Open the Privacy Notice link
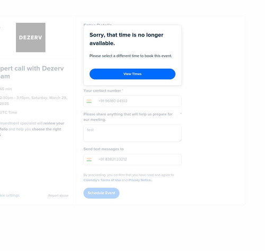265x251 pixels. pos(140,180)
